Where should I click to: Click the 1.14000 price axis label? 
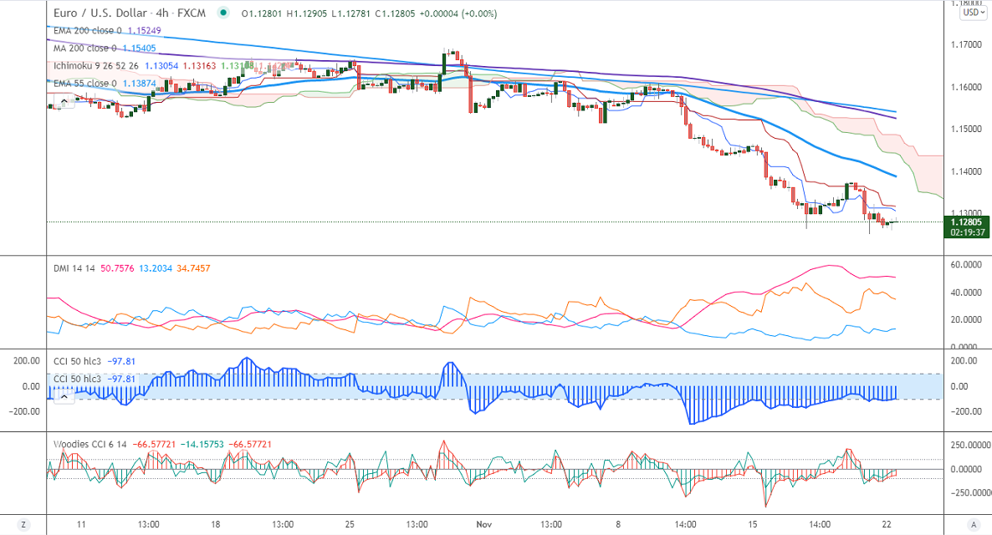(x=966, y=171)
